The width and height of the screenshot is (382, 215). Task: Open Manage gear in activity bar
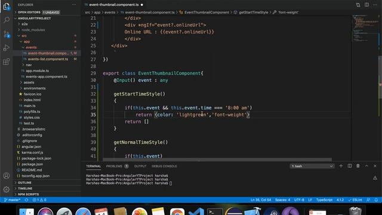[x=7, y=189]
